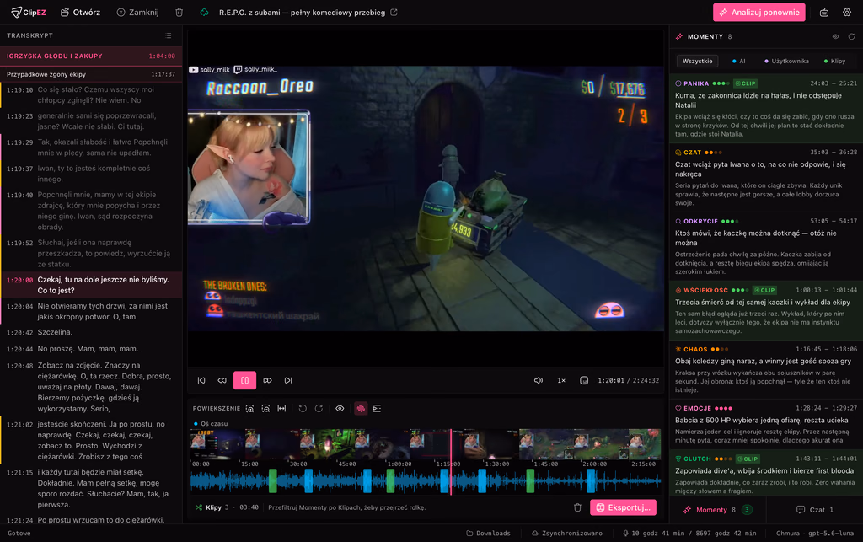Click Analizuj ponownie button
This screenshot has width=863, height=542.
pos(759,12)
